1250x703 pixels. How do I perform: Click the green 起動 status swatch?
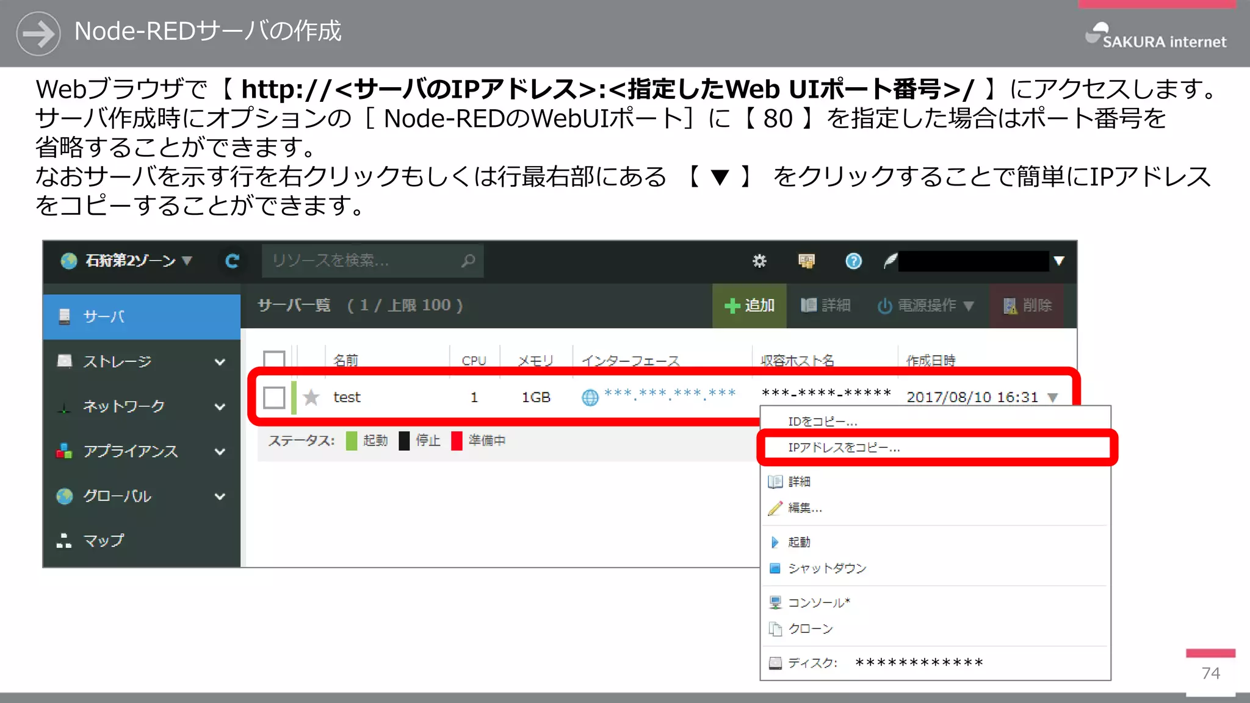click(352, 441)
